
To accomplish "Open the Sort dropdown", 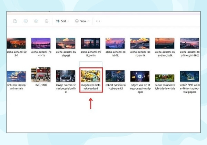I will coord(62,21).
